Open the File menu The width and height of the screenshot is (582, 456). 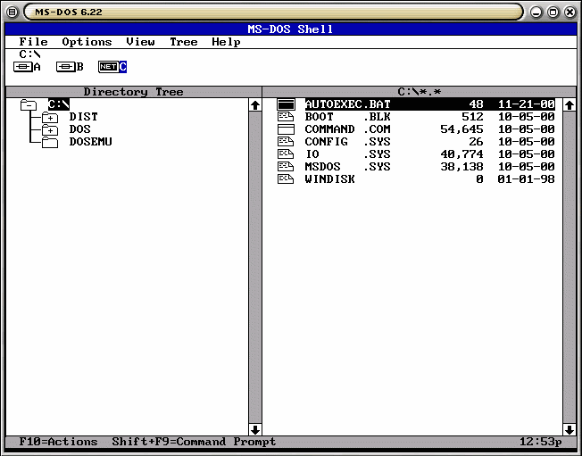click(33, 42)
